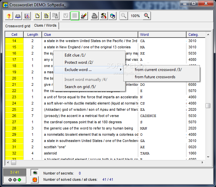Click the 100% zoom level button

click(135, 16)
